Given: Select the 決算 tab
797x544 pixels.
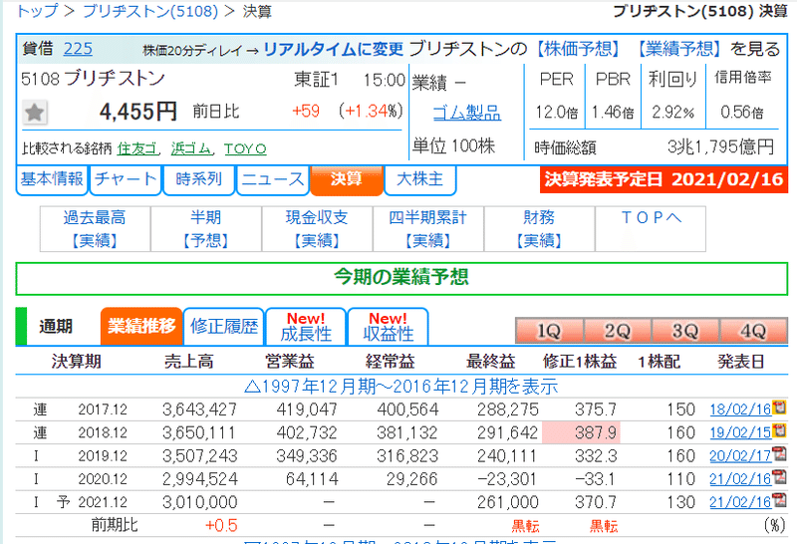Looking at the screenshot, I should click(346, 179).
